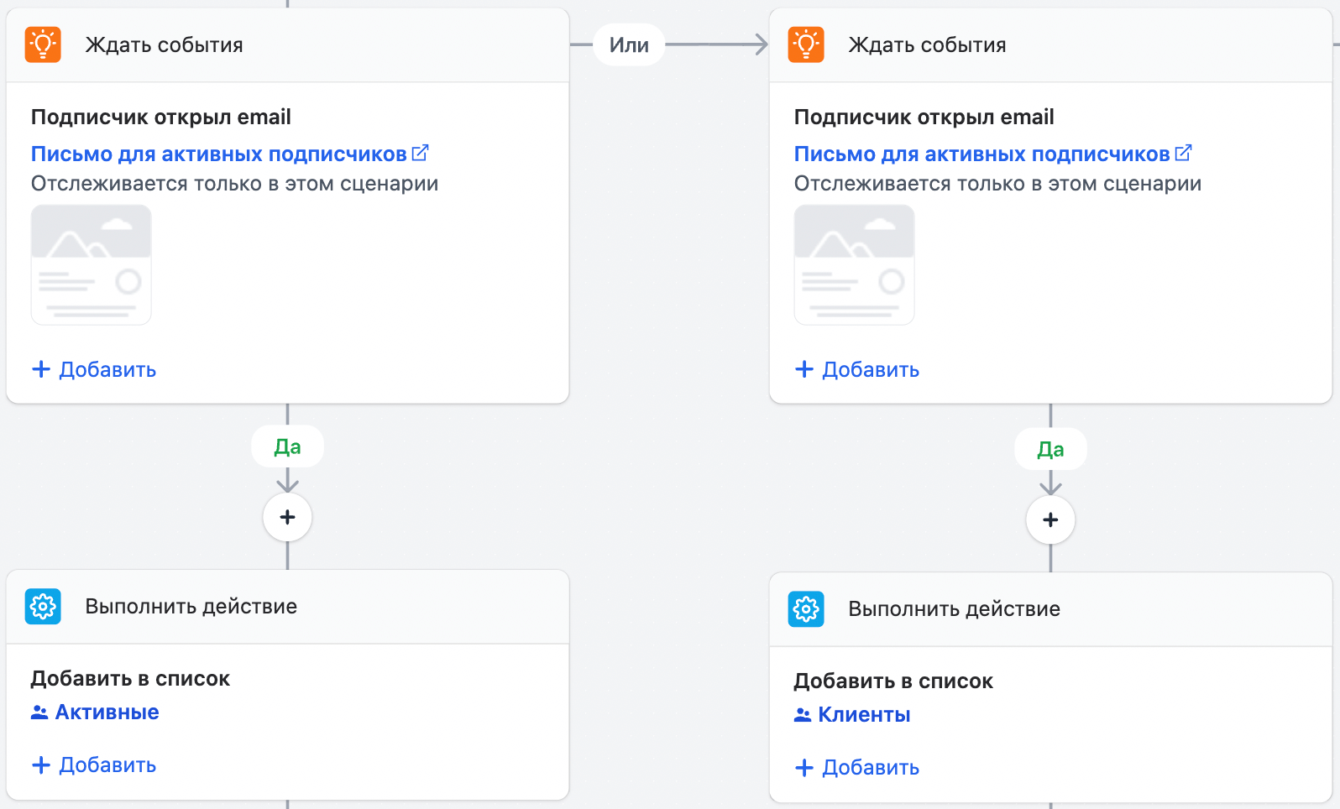Click blue gear icon in right action block
The height and width of the screenshot is (809, 1340).
(806, 608)
